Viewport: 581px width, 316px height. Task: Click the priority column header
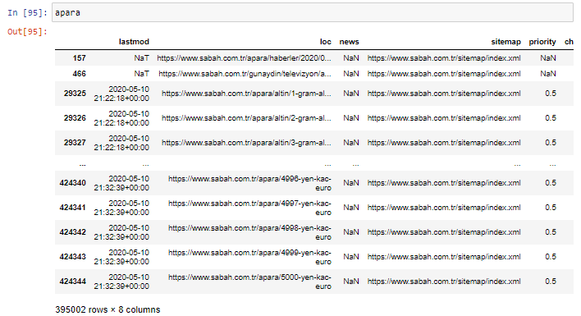pyautogui.click(x=542, y=42)
